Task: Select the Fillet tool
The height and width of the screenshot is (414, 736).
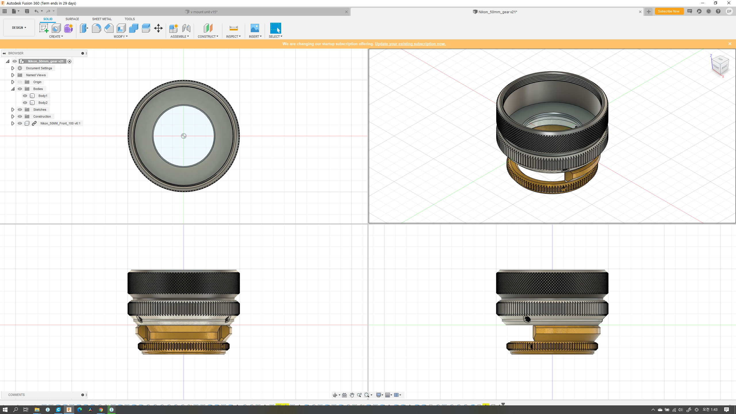Action: [96, 28]
